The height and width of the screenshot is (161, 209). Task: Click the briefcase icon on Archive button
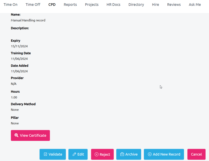click(x=122, y=154)
